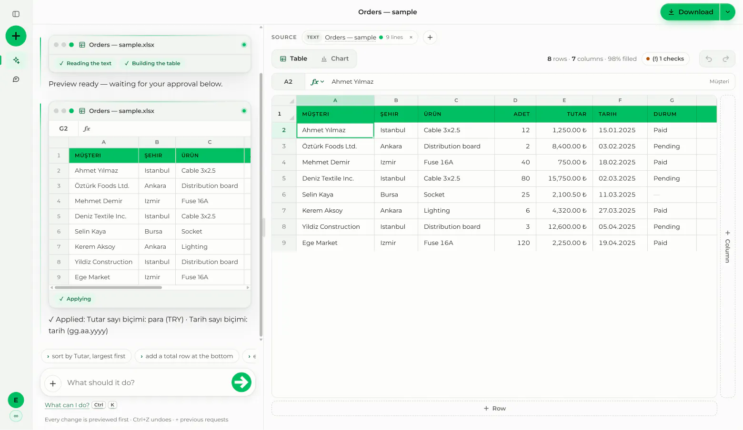743x430 pixels.
Task: Click the TUTAR header cell
Action: click(x=564, y=114)
